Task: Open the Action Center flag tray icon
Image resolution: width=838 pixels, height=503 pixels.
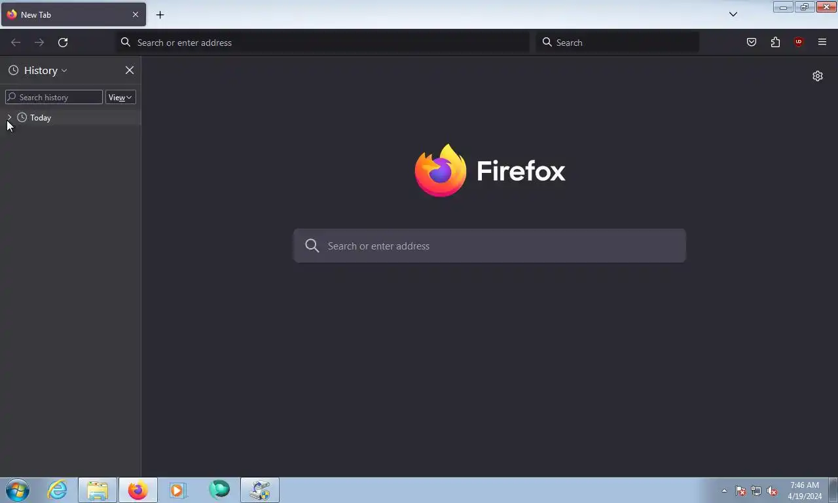Action: [740, 491]
